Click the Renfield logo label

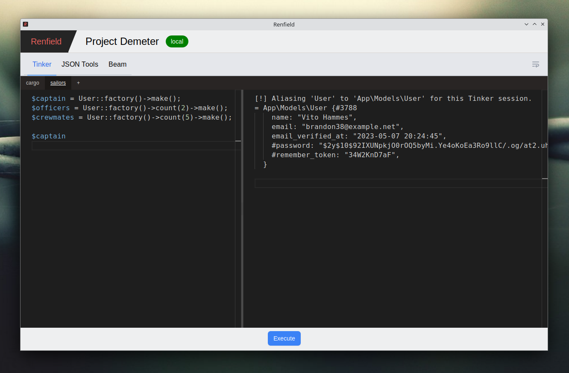[46, 41]
